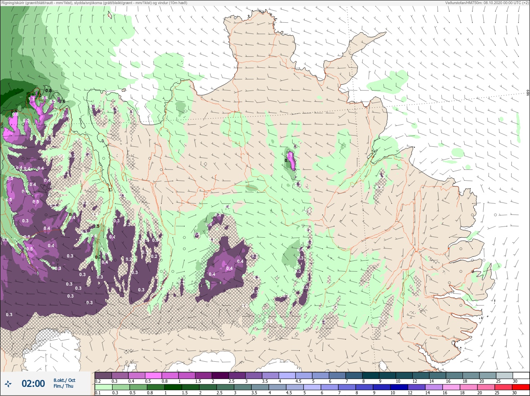Select the royal blue swatch above lower legend 8
This screenshot has width=530, height=396.
364,387
